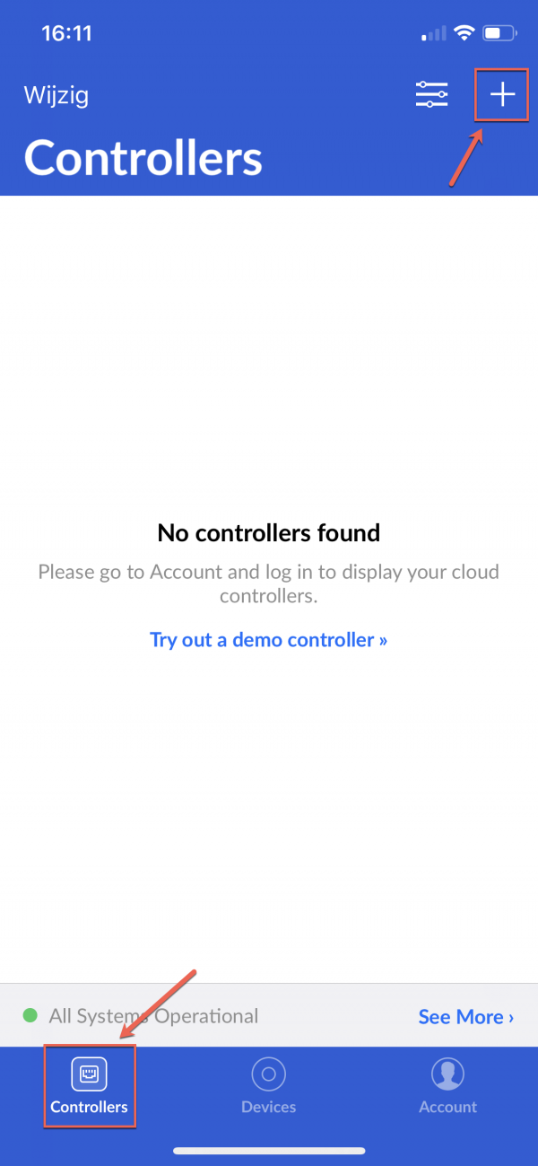This screenshot has height=1166, width=538.
Task: Tap the plus icon to add controller
Action: point(502,94)
